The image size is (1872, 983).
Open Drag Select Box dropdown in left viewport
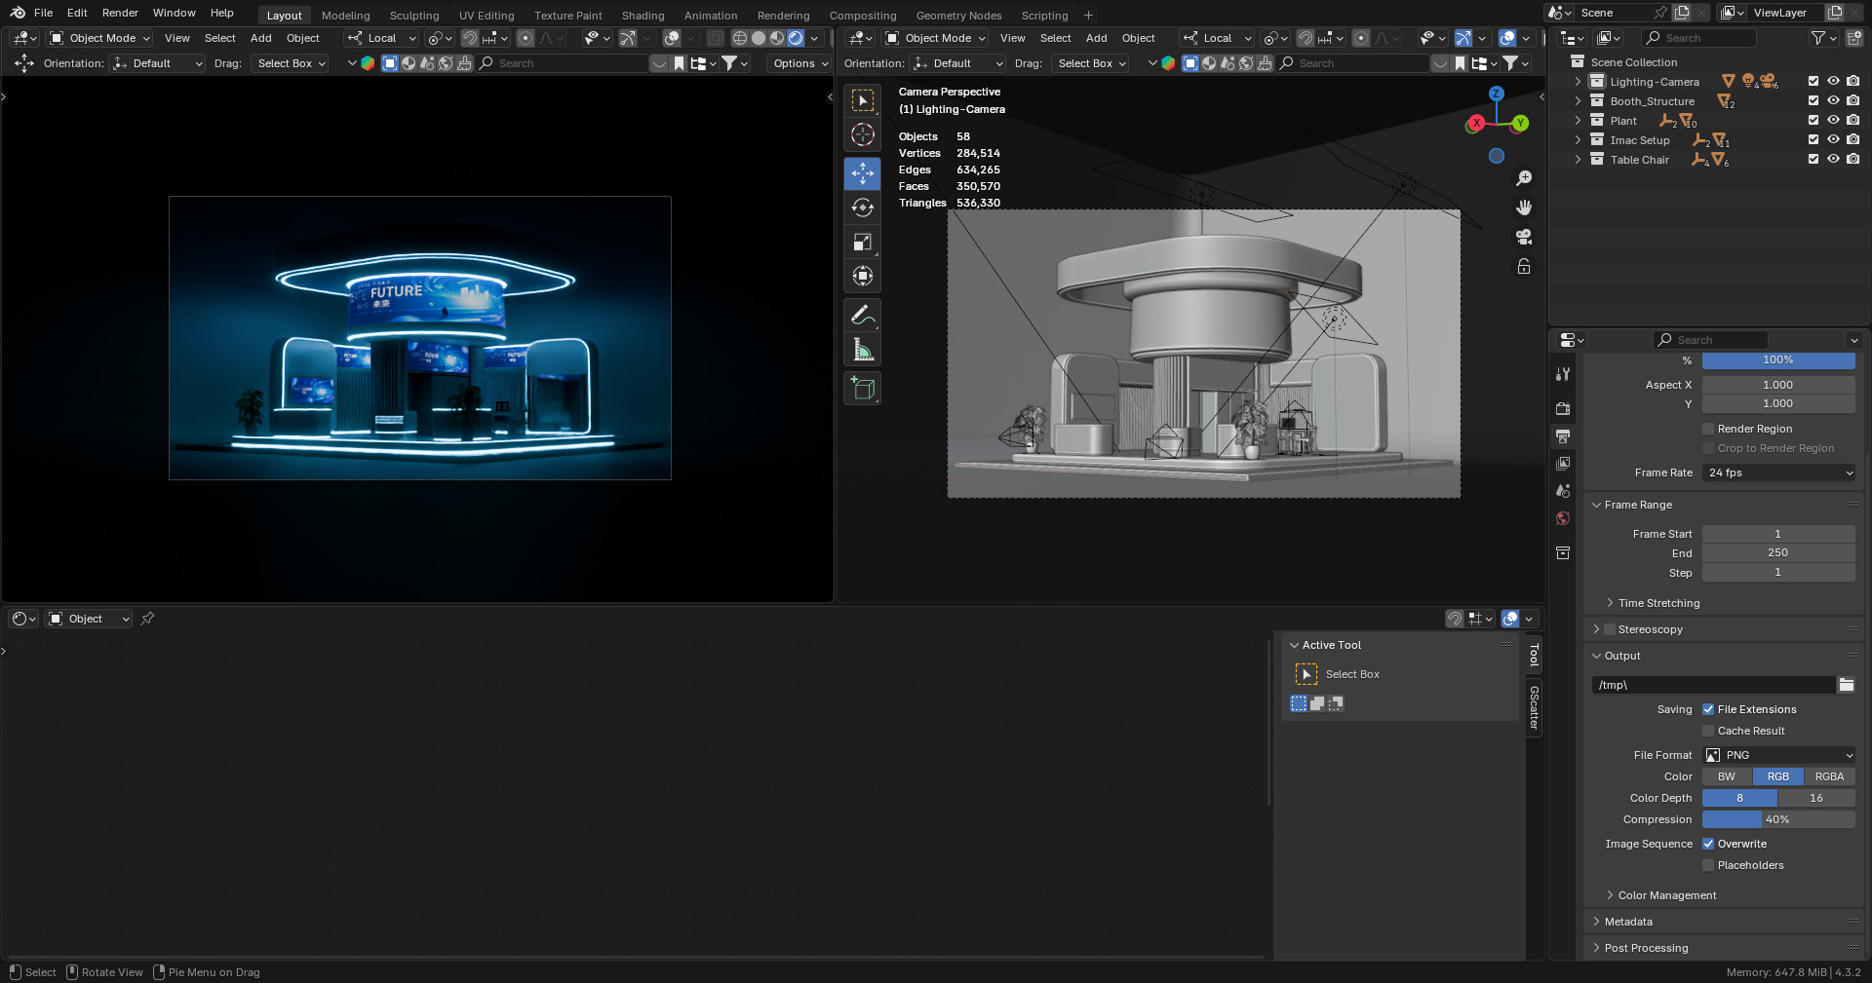coord(291,63)
